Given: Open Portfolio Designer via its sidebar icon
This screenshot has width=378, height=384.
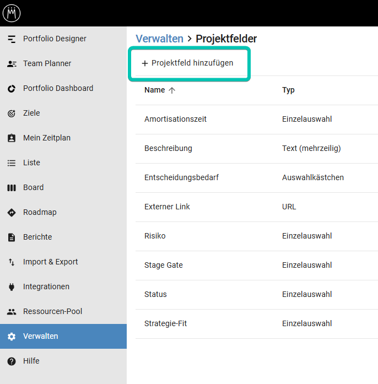Looking at the screenshot, I should click(12, 39).
